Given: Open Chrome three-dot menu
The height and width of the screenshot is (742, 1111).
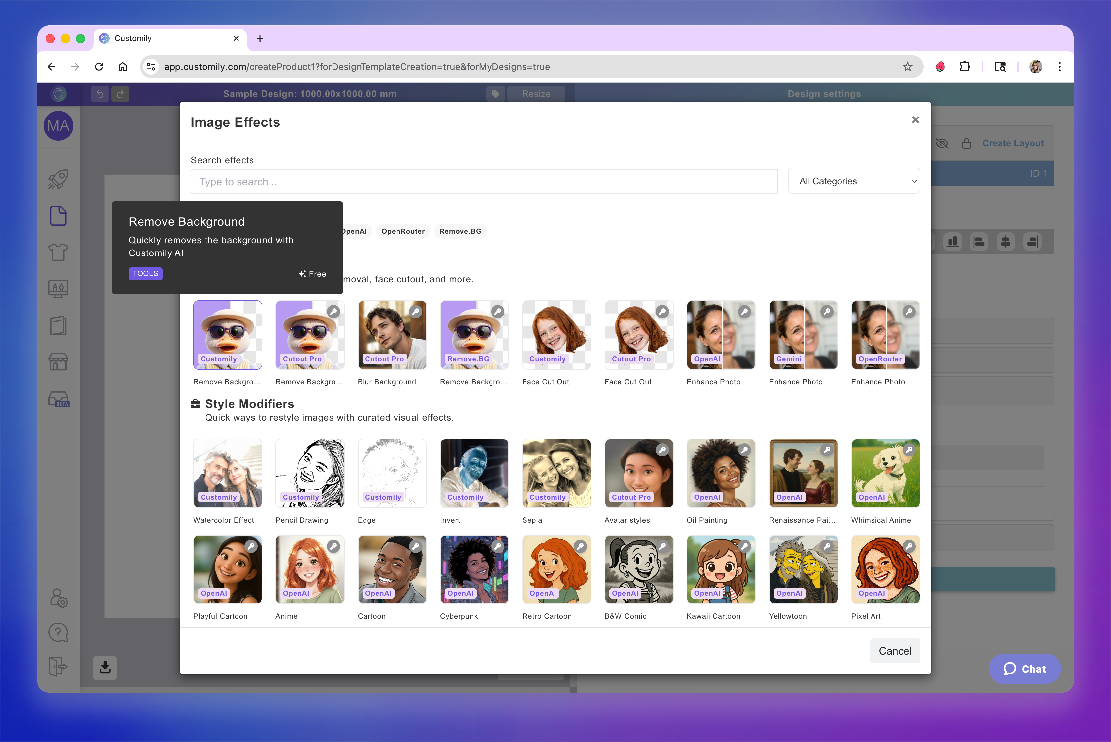Looking at the screenshot, I should click(1059, 67).
